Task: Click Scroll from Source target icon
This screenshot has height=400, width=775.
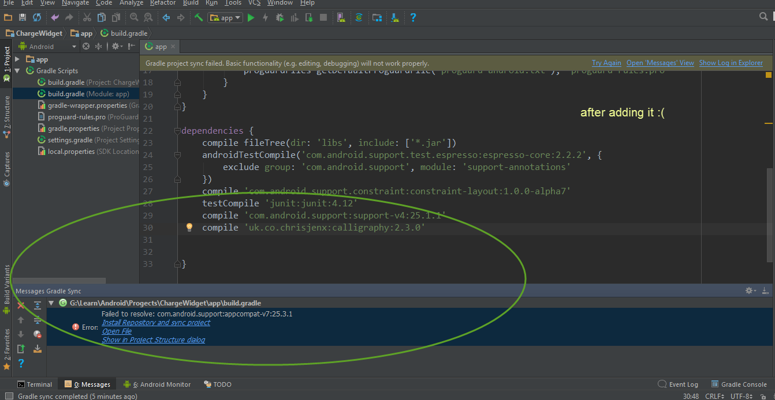Action: pos(86,47)
